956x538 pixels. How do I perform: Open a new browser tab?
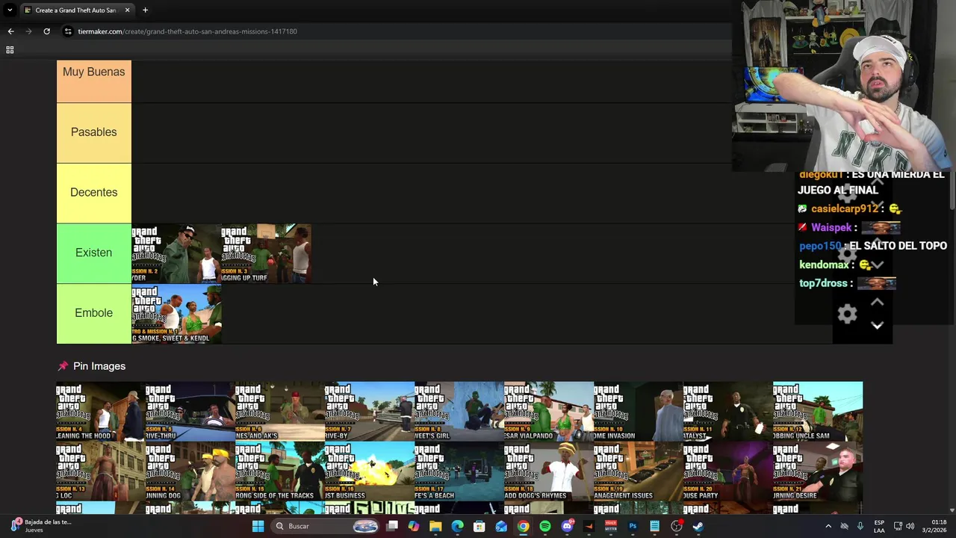tap(145, 10)
